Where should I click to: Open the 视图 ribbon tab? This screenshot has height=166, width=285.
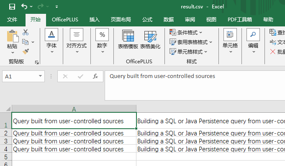click(x=211, y=19)
